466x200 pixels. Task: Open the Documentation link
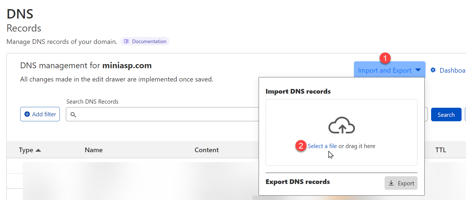tap(145, 41)
